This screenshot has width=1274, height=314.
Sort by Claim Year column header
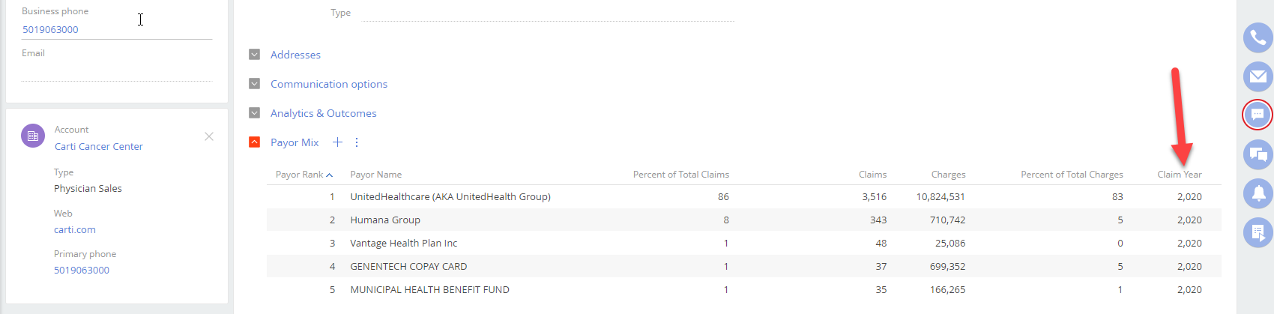(1179, 175)
